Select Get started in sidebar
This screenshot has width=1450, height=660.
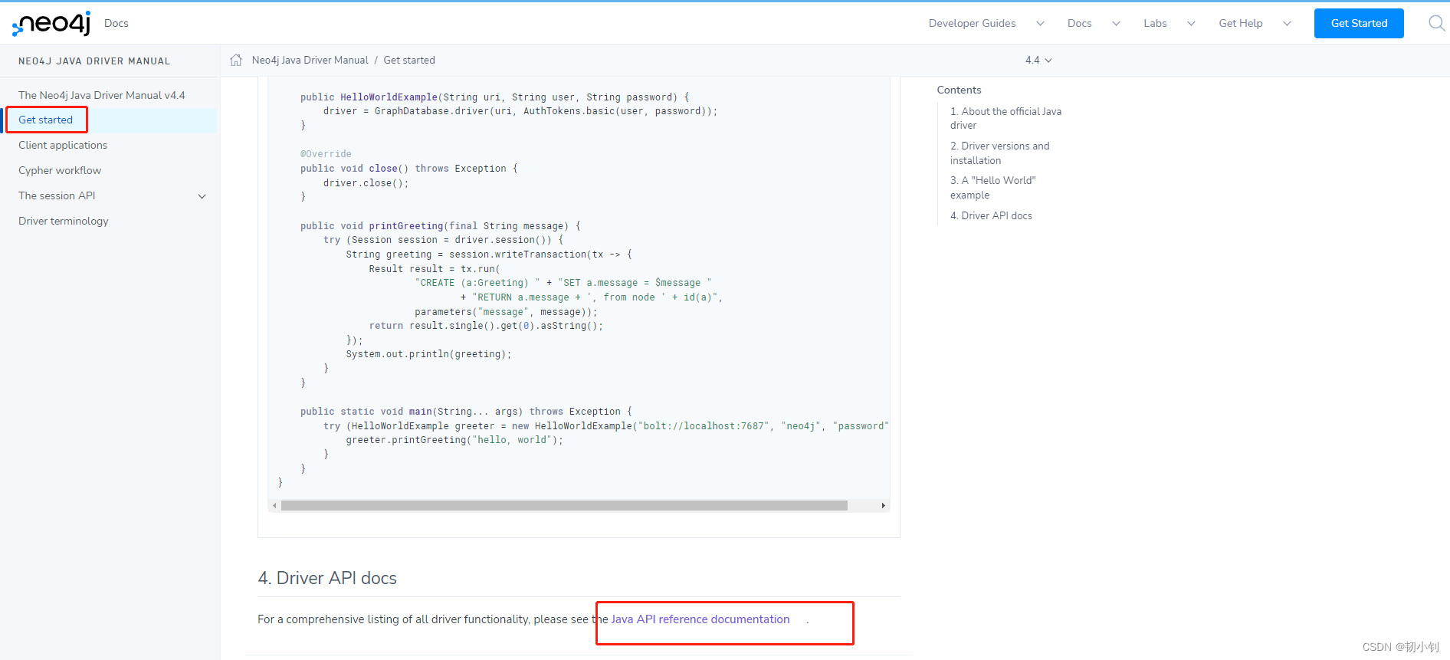[x=46, y=120]
